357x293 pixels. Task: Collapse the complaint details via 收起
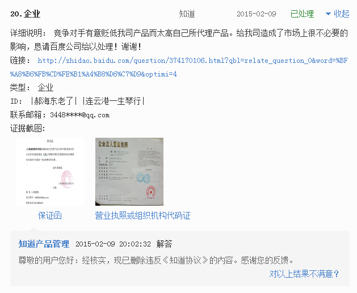tap(341, 14)
